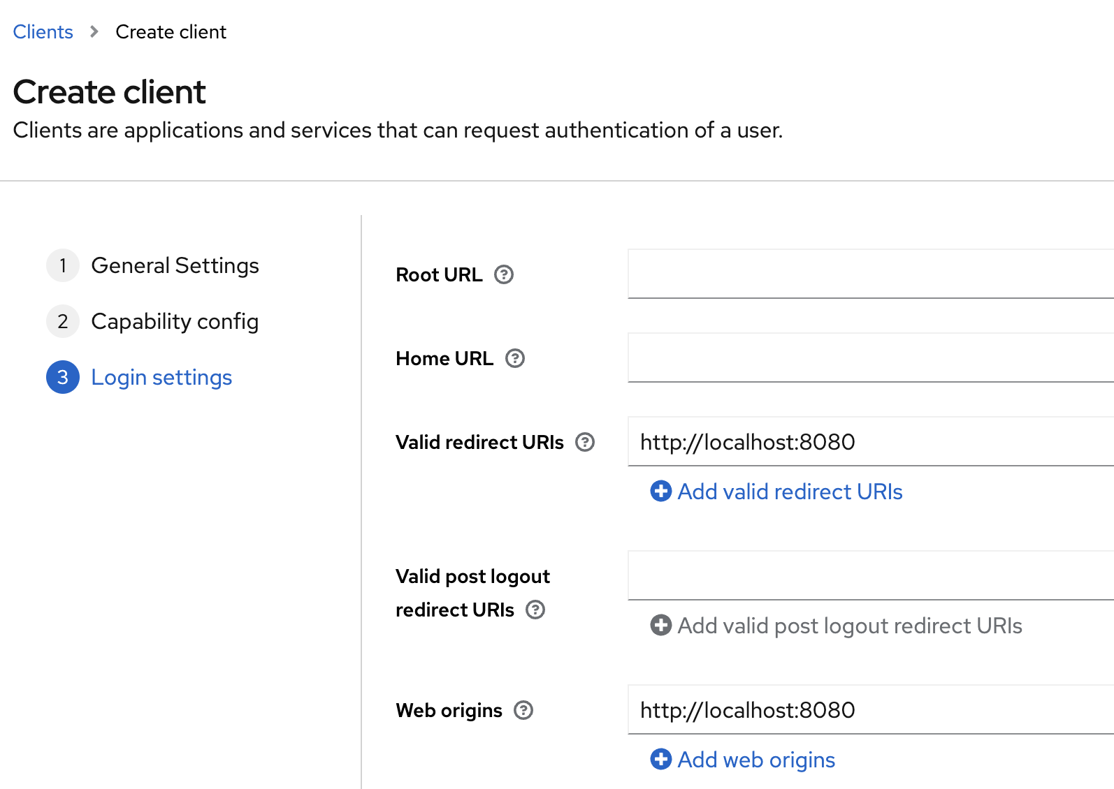Go to step 1 General Settings
This screenshot has height=789, width=1114.
[153, 265]
